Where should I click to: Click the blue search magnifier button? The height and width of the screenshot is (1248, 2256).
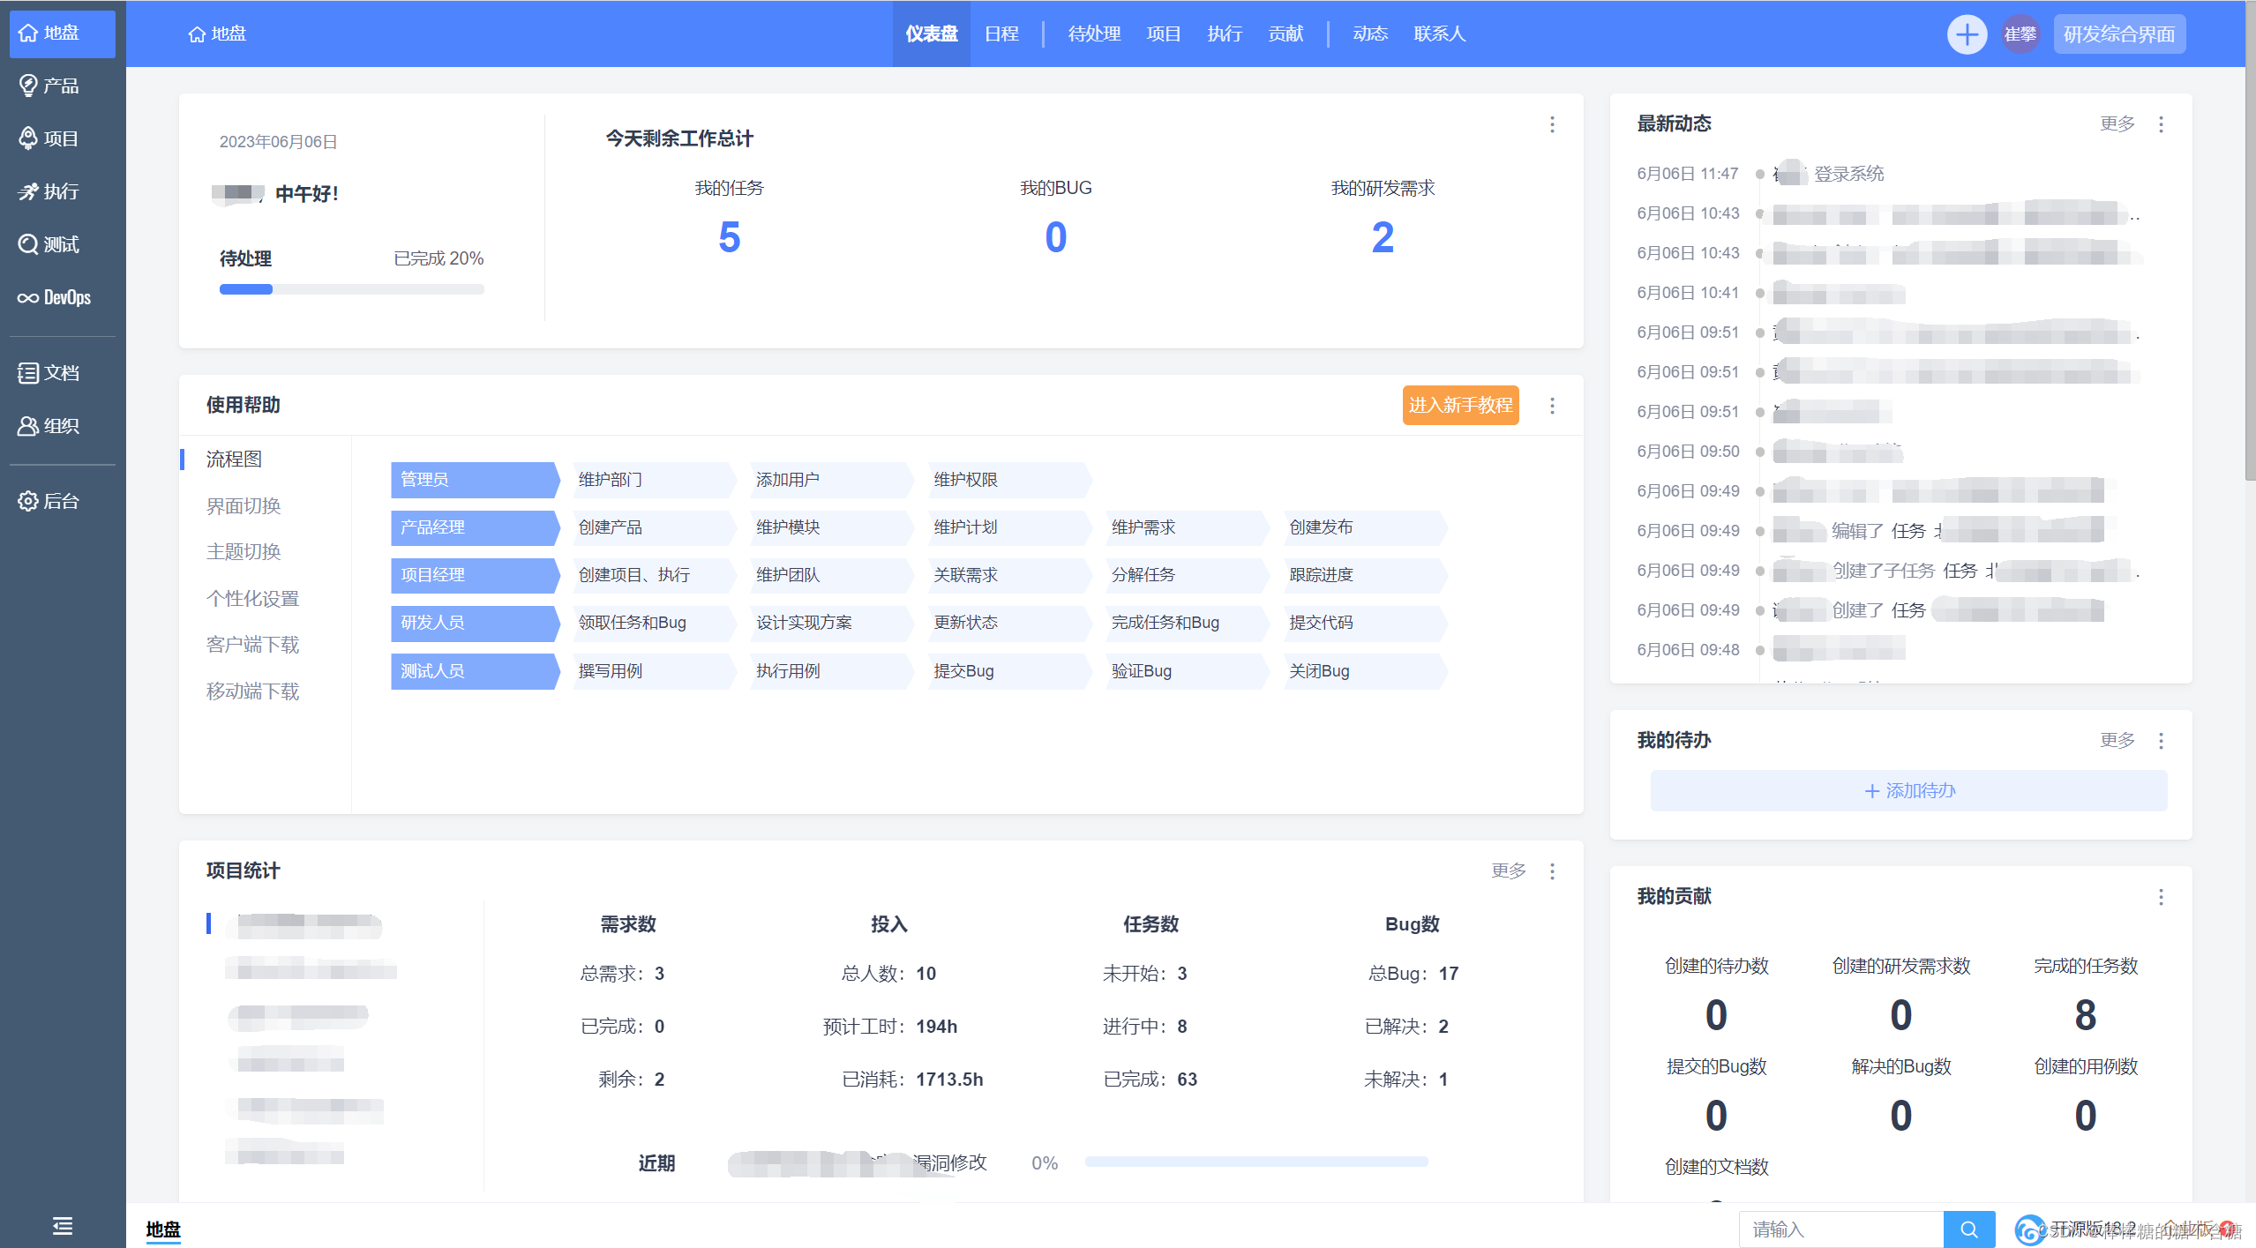click(1968, 1229)
